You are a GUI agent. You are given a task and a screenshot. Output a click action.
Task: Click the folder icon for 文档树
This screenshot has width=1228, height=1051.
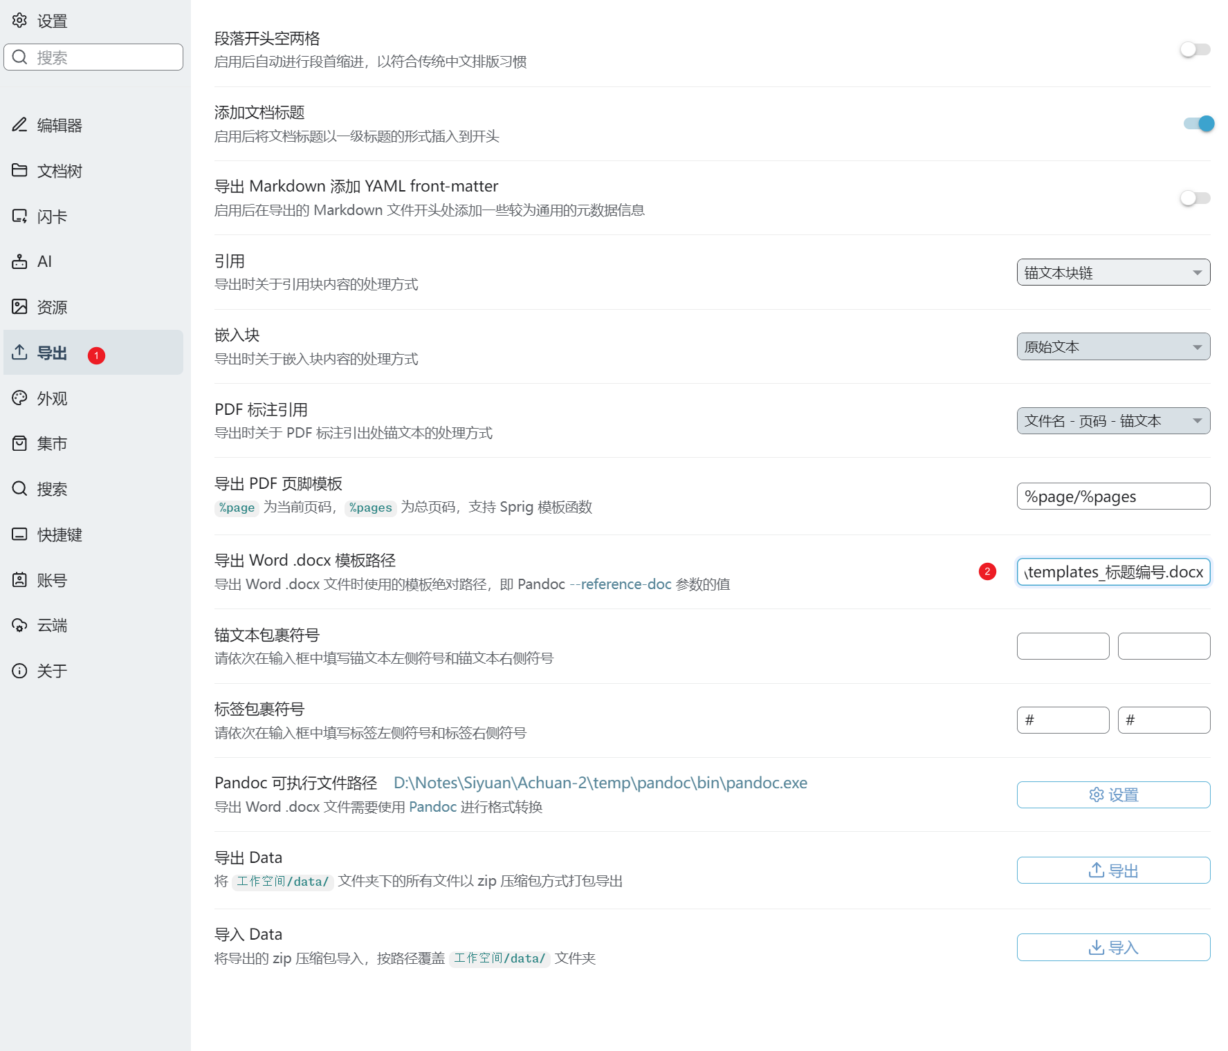19,170
